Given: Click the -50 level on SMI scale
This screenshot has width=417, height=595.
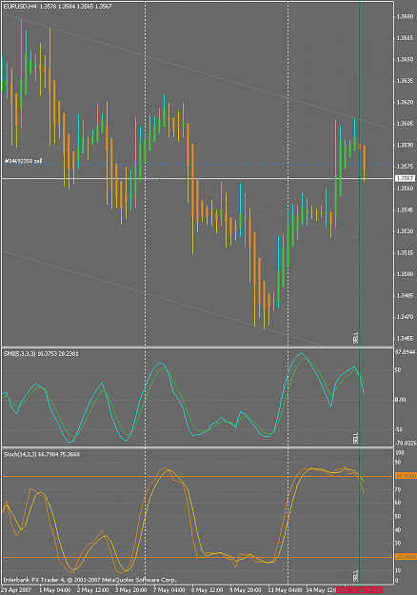Looking at the screenshot, I should coord(399,429).
